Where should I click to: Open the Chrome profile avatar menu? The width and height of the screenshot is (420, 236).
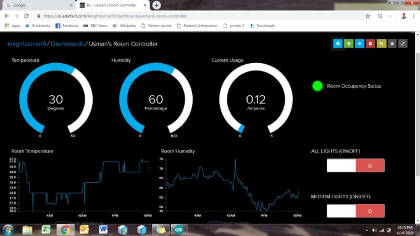coord(404,16)
